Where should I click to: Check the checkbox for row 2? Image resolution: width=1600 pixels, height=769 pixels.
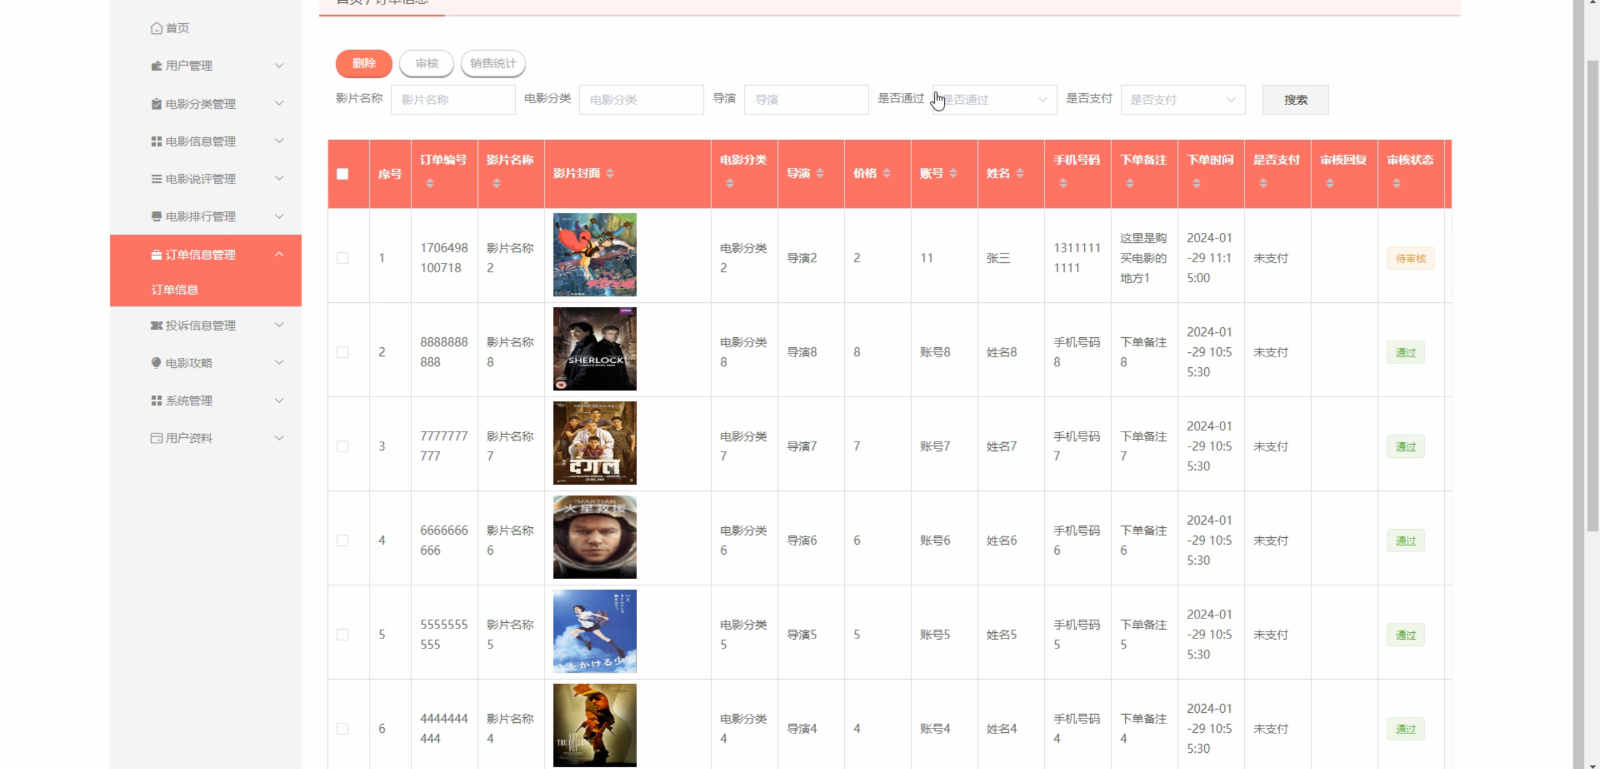click(x=342, y=352)
